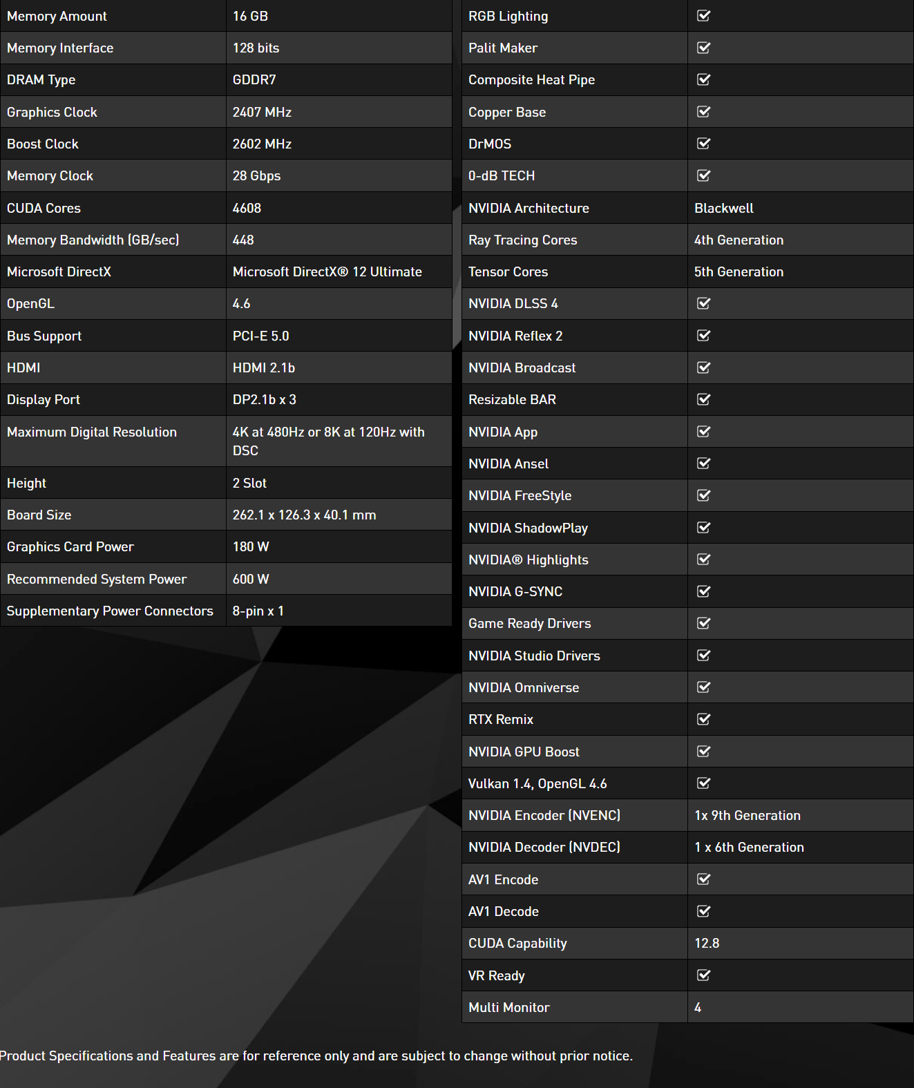This screenshot has width=914, height=1088.
Task: Click the '1 x 6th Generation' NVDEC value
Action: (x=750, y=847)
